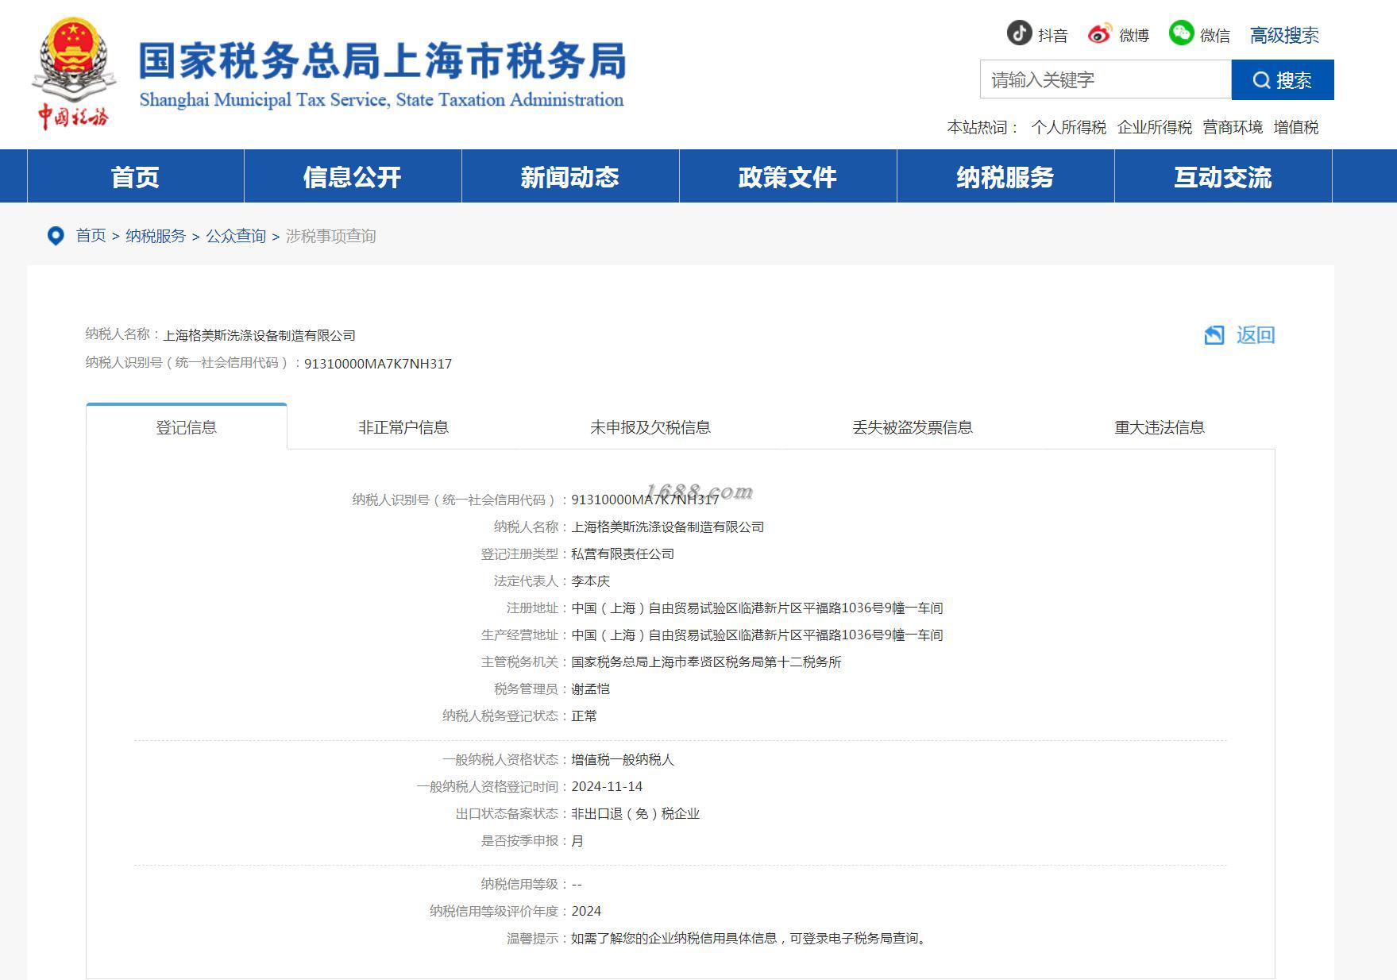Switch to the 非正常户信息 tab
Image resolution: width=1397 pixels, height=980 pixels.
click(403, 427)
